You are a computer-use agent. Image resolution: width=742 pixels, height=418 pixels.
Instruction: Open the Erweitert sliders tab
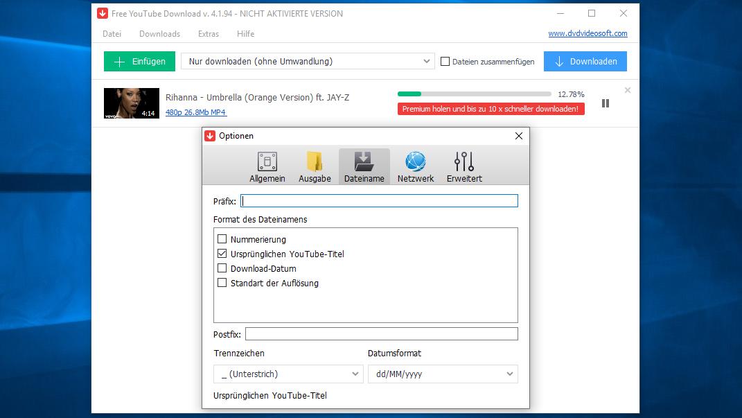point(464,166)
